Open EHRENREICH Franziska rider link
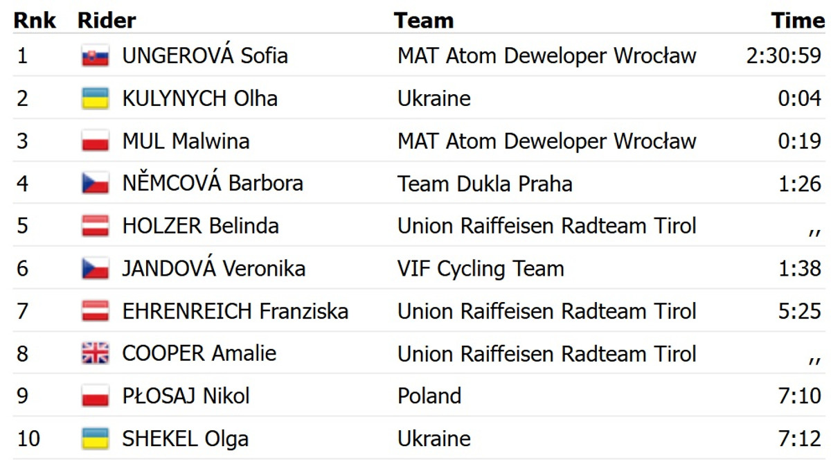Image resolution: width=831 pixels, height=460 pixels. (235, 311)
